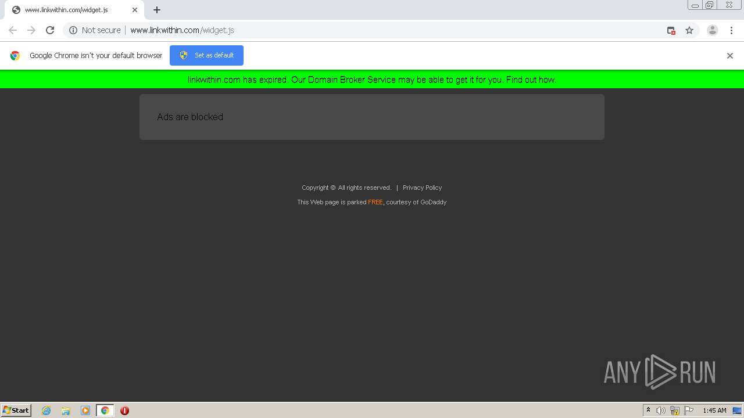Viewport: 744px width, 418px height.
Task: Open Windows Explorer folder in taskbar
Action: (x=66, y=410)
